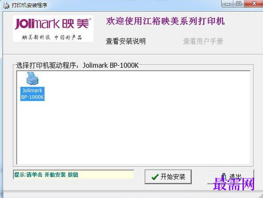This screenshot has width=263, height=198.
Task: Click the Jolimark 映美 logo image
Action: 53,29
